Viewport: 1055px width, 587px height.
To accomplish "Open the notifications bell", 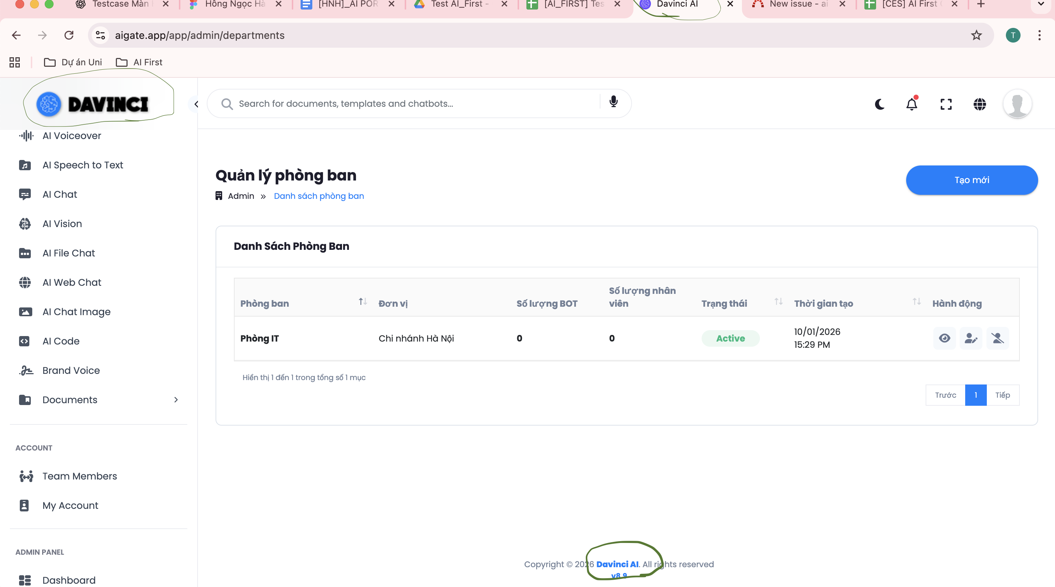I will (x=912, y=104).
